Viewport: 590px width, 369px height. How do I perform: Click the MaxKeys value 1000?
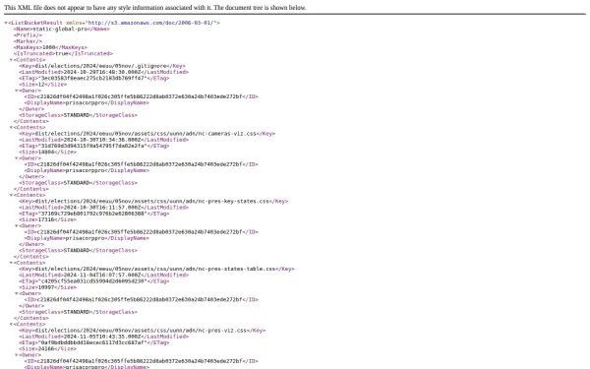49,47
